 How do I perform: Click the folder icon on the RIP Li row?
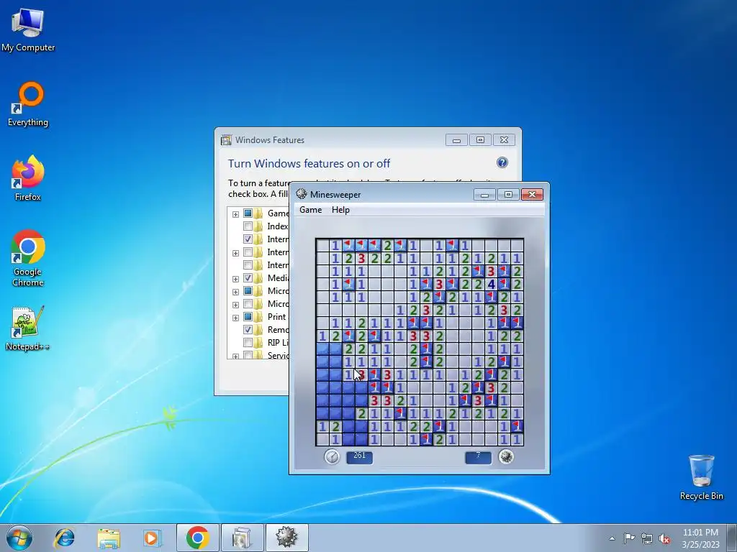tap(258, 343)
